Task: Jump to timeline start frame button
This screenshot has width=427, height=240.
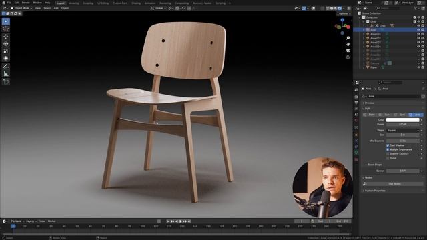Action: 168,221
